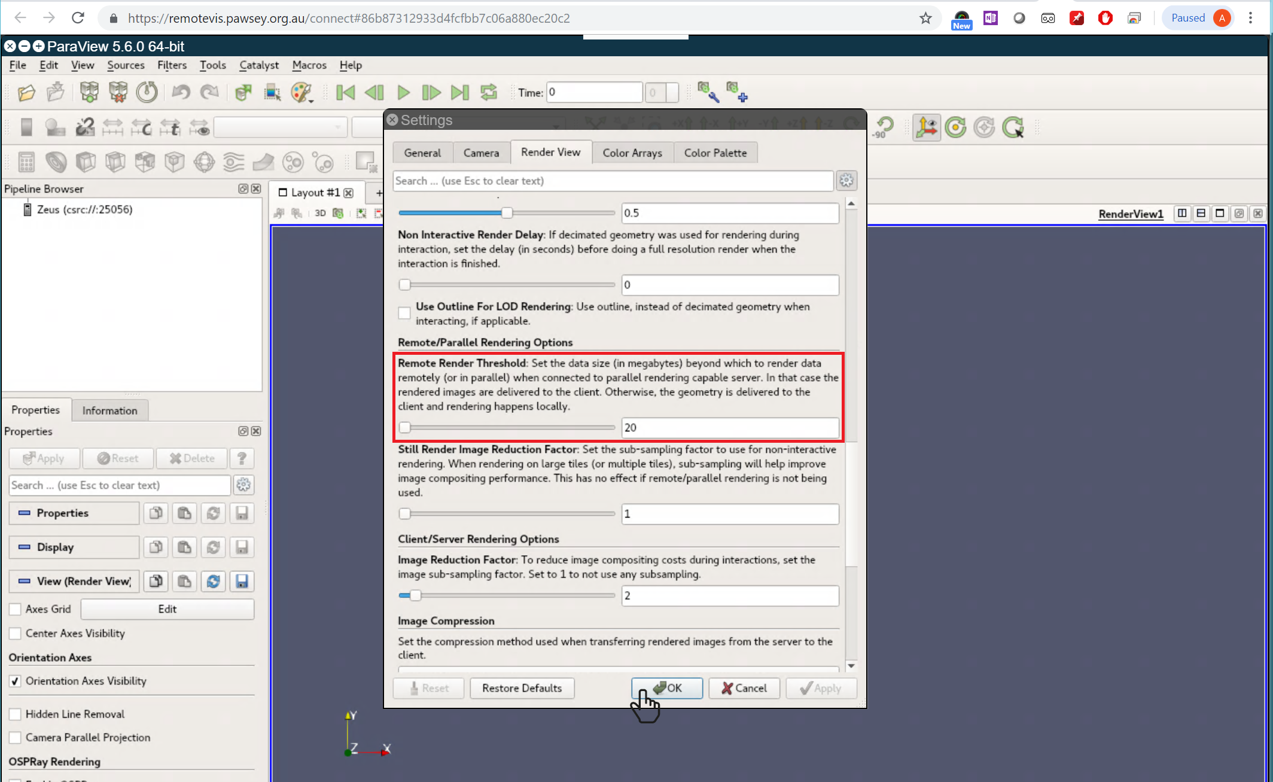
Task: Click the Stream Tracer filter icon
Action: 233,162
